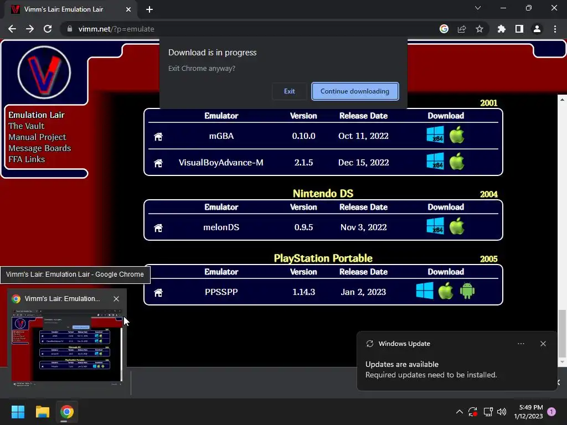The image size is (567, 425).
Task: Open Message Boards link
Action: point(40,148)
